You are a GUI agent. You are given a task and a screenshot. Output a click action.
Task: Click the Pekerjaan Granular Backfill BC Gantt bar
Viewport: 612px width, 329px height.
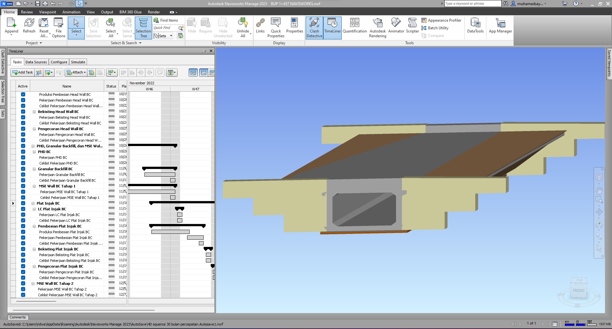pyautogui.click(x=160, y=175)
